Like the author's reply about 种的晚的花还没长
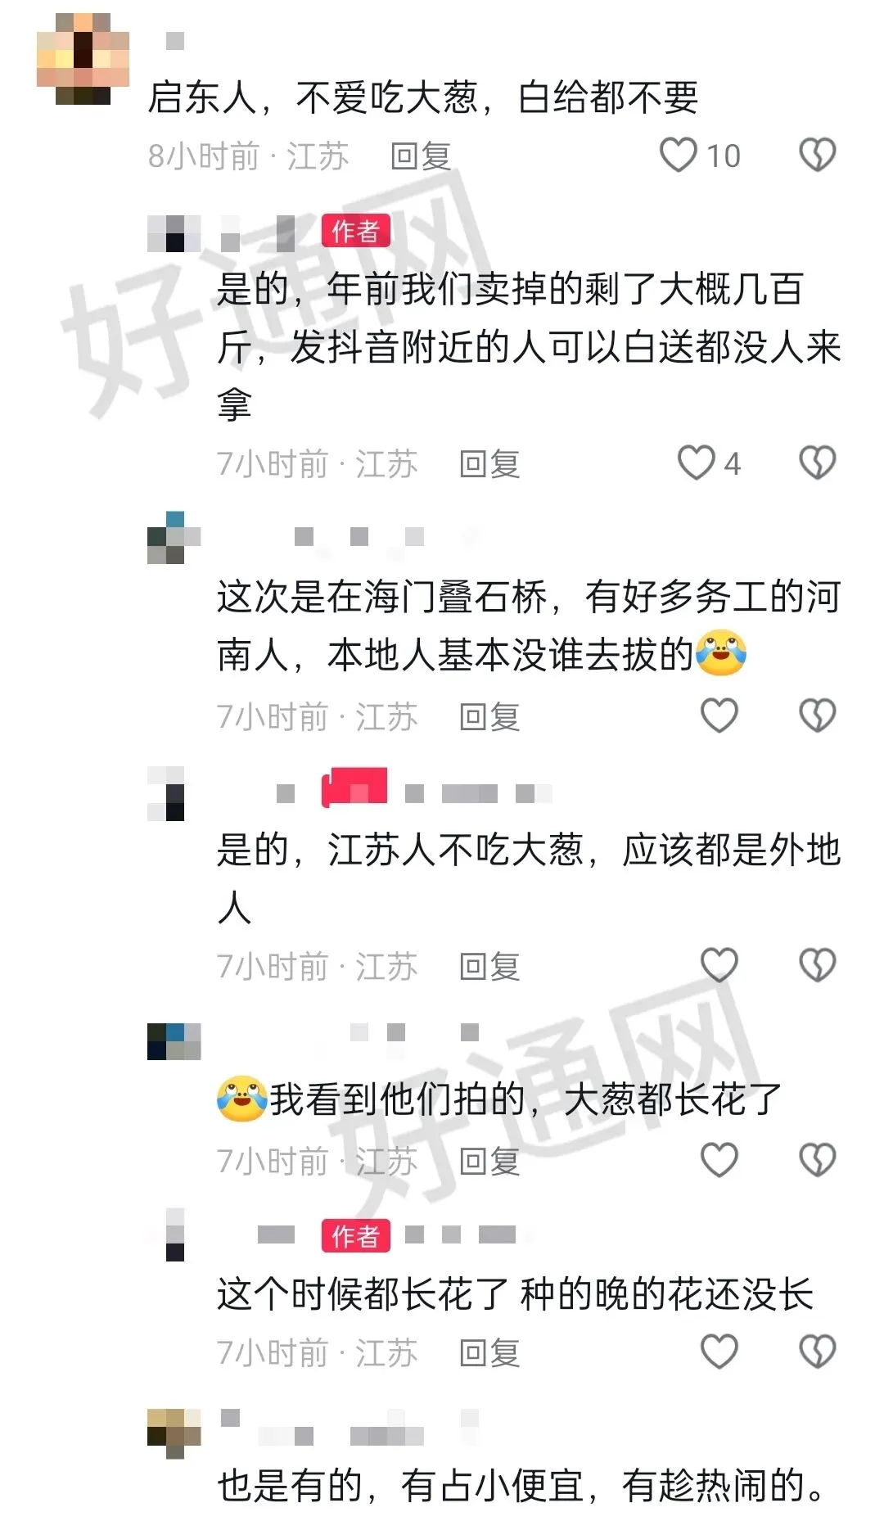 (x=719, y=1352)
